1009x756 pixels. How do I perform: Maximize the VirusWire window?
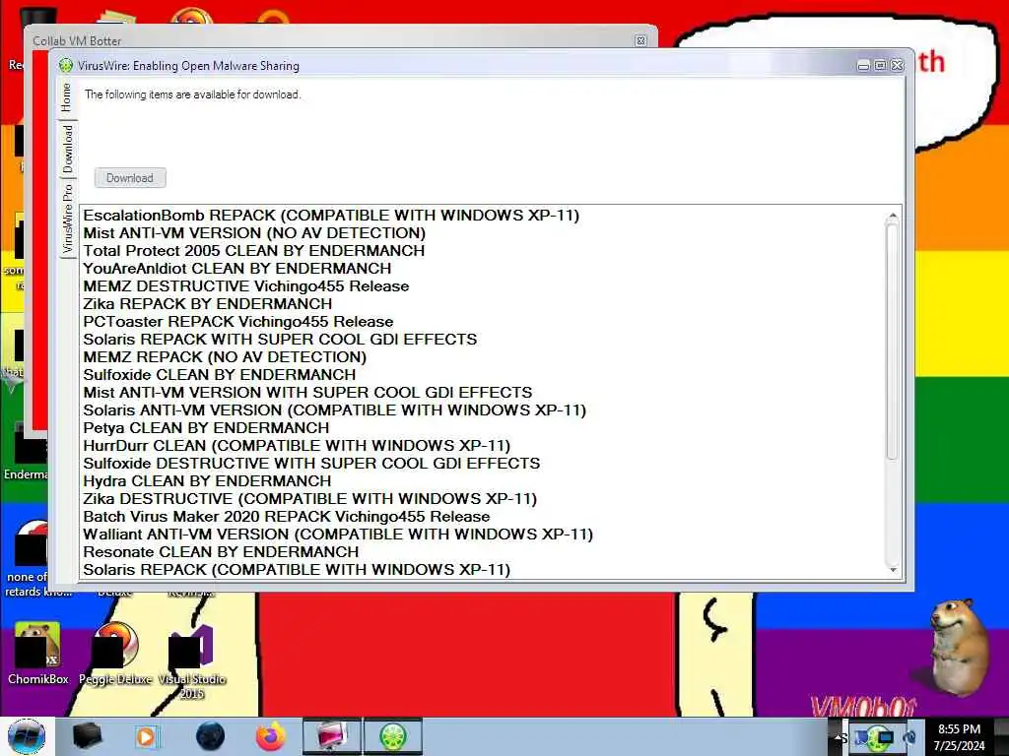880,66
